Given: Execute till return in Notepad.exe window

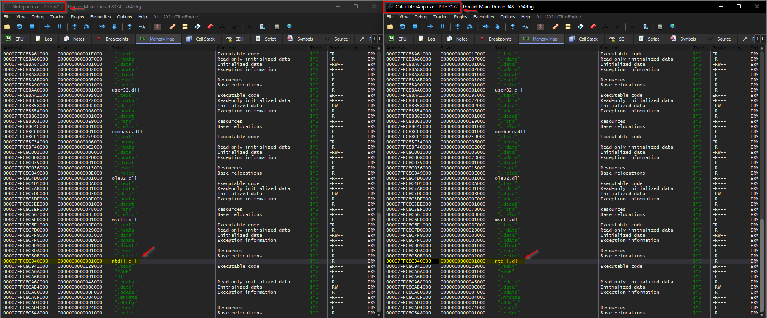Looking at the screenshot, I should (129, 27).
